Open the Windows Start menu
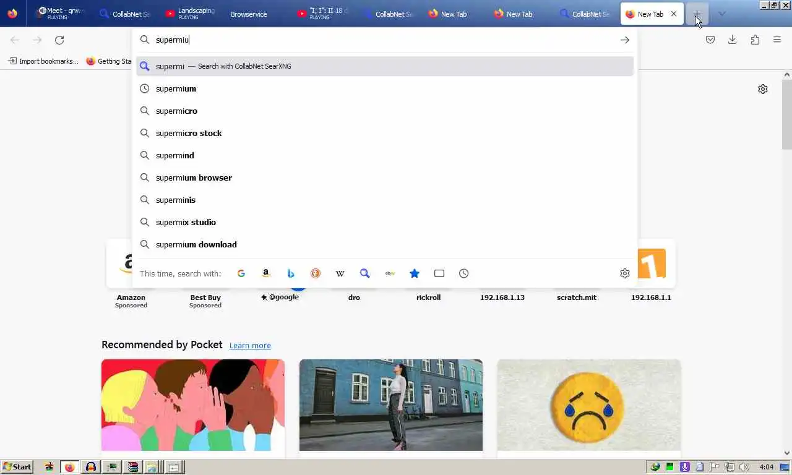This screenshot has width=792, height=475. pyautogui.click(x=17, y=467)
